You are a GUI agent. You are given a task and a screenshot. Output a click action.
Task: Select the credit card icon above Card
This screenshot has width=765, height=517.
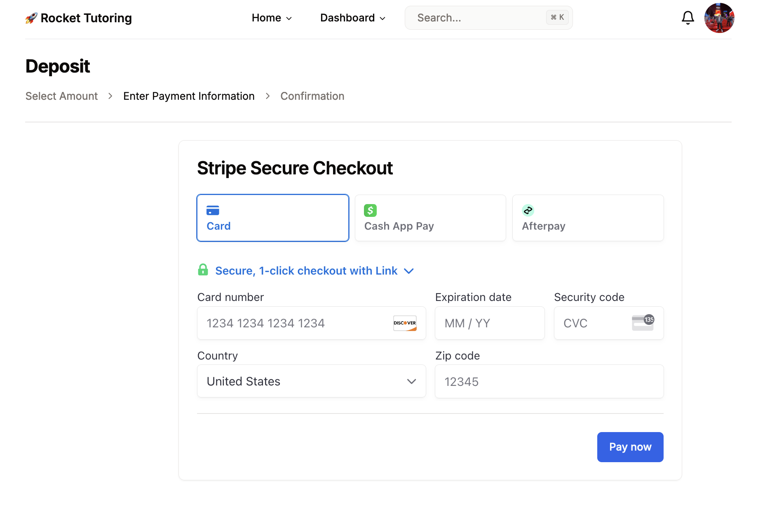214,210
